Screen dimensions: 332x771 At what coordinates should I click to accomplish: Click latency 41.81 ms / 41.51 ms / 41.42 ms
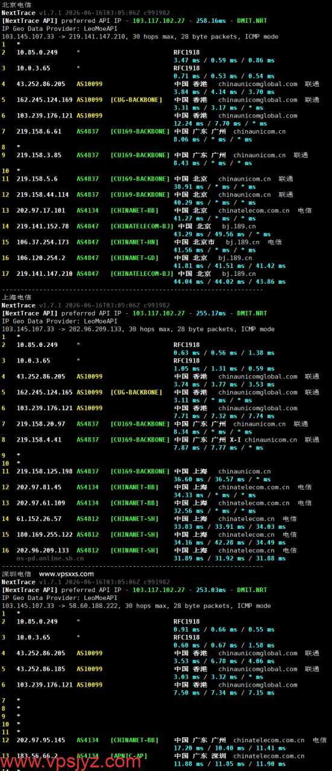[230, 266]
